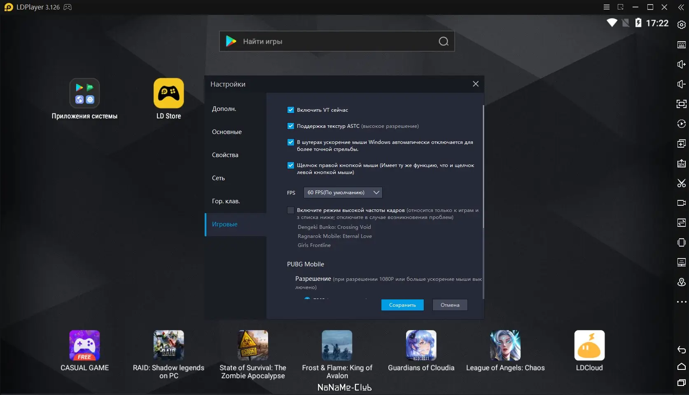Decrease volume using sidebar speaker minus icon

tap(682, 84)
